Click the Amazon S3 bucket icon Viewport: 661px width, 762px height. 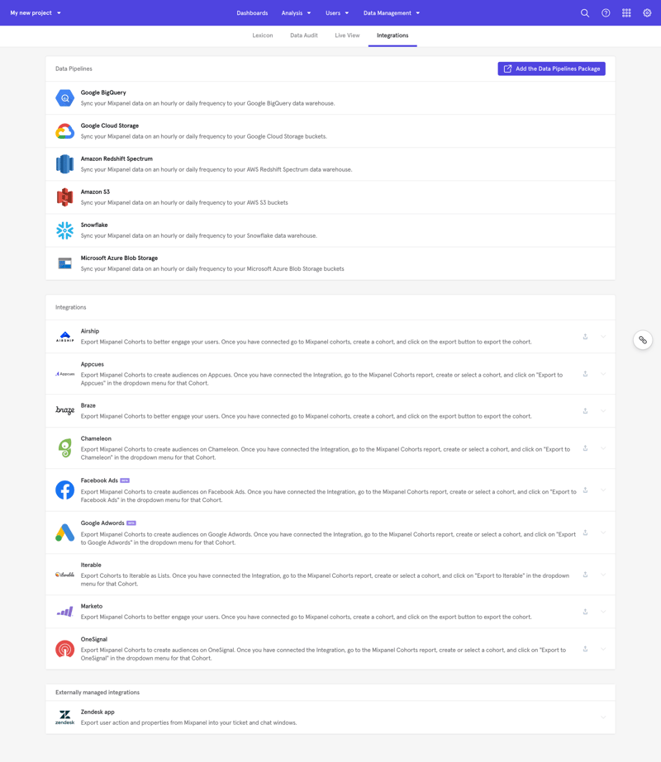[x=64, y=196]
